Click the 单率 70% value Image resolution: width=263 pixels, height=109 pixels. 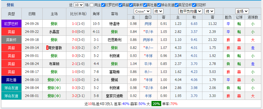tap(174, 104)
